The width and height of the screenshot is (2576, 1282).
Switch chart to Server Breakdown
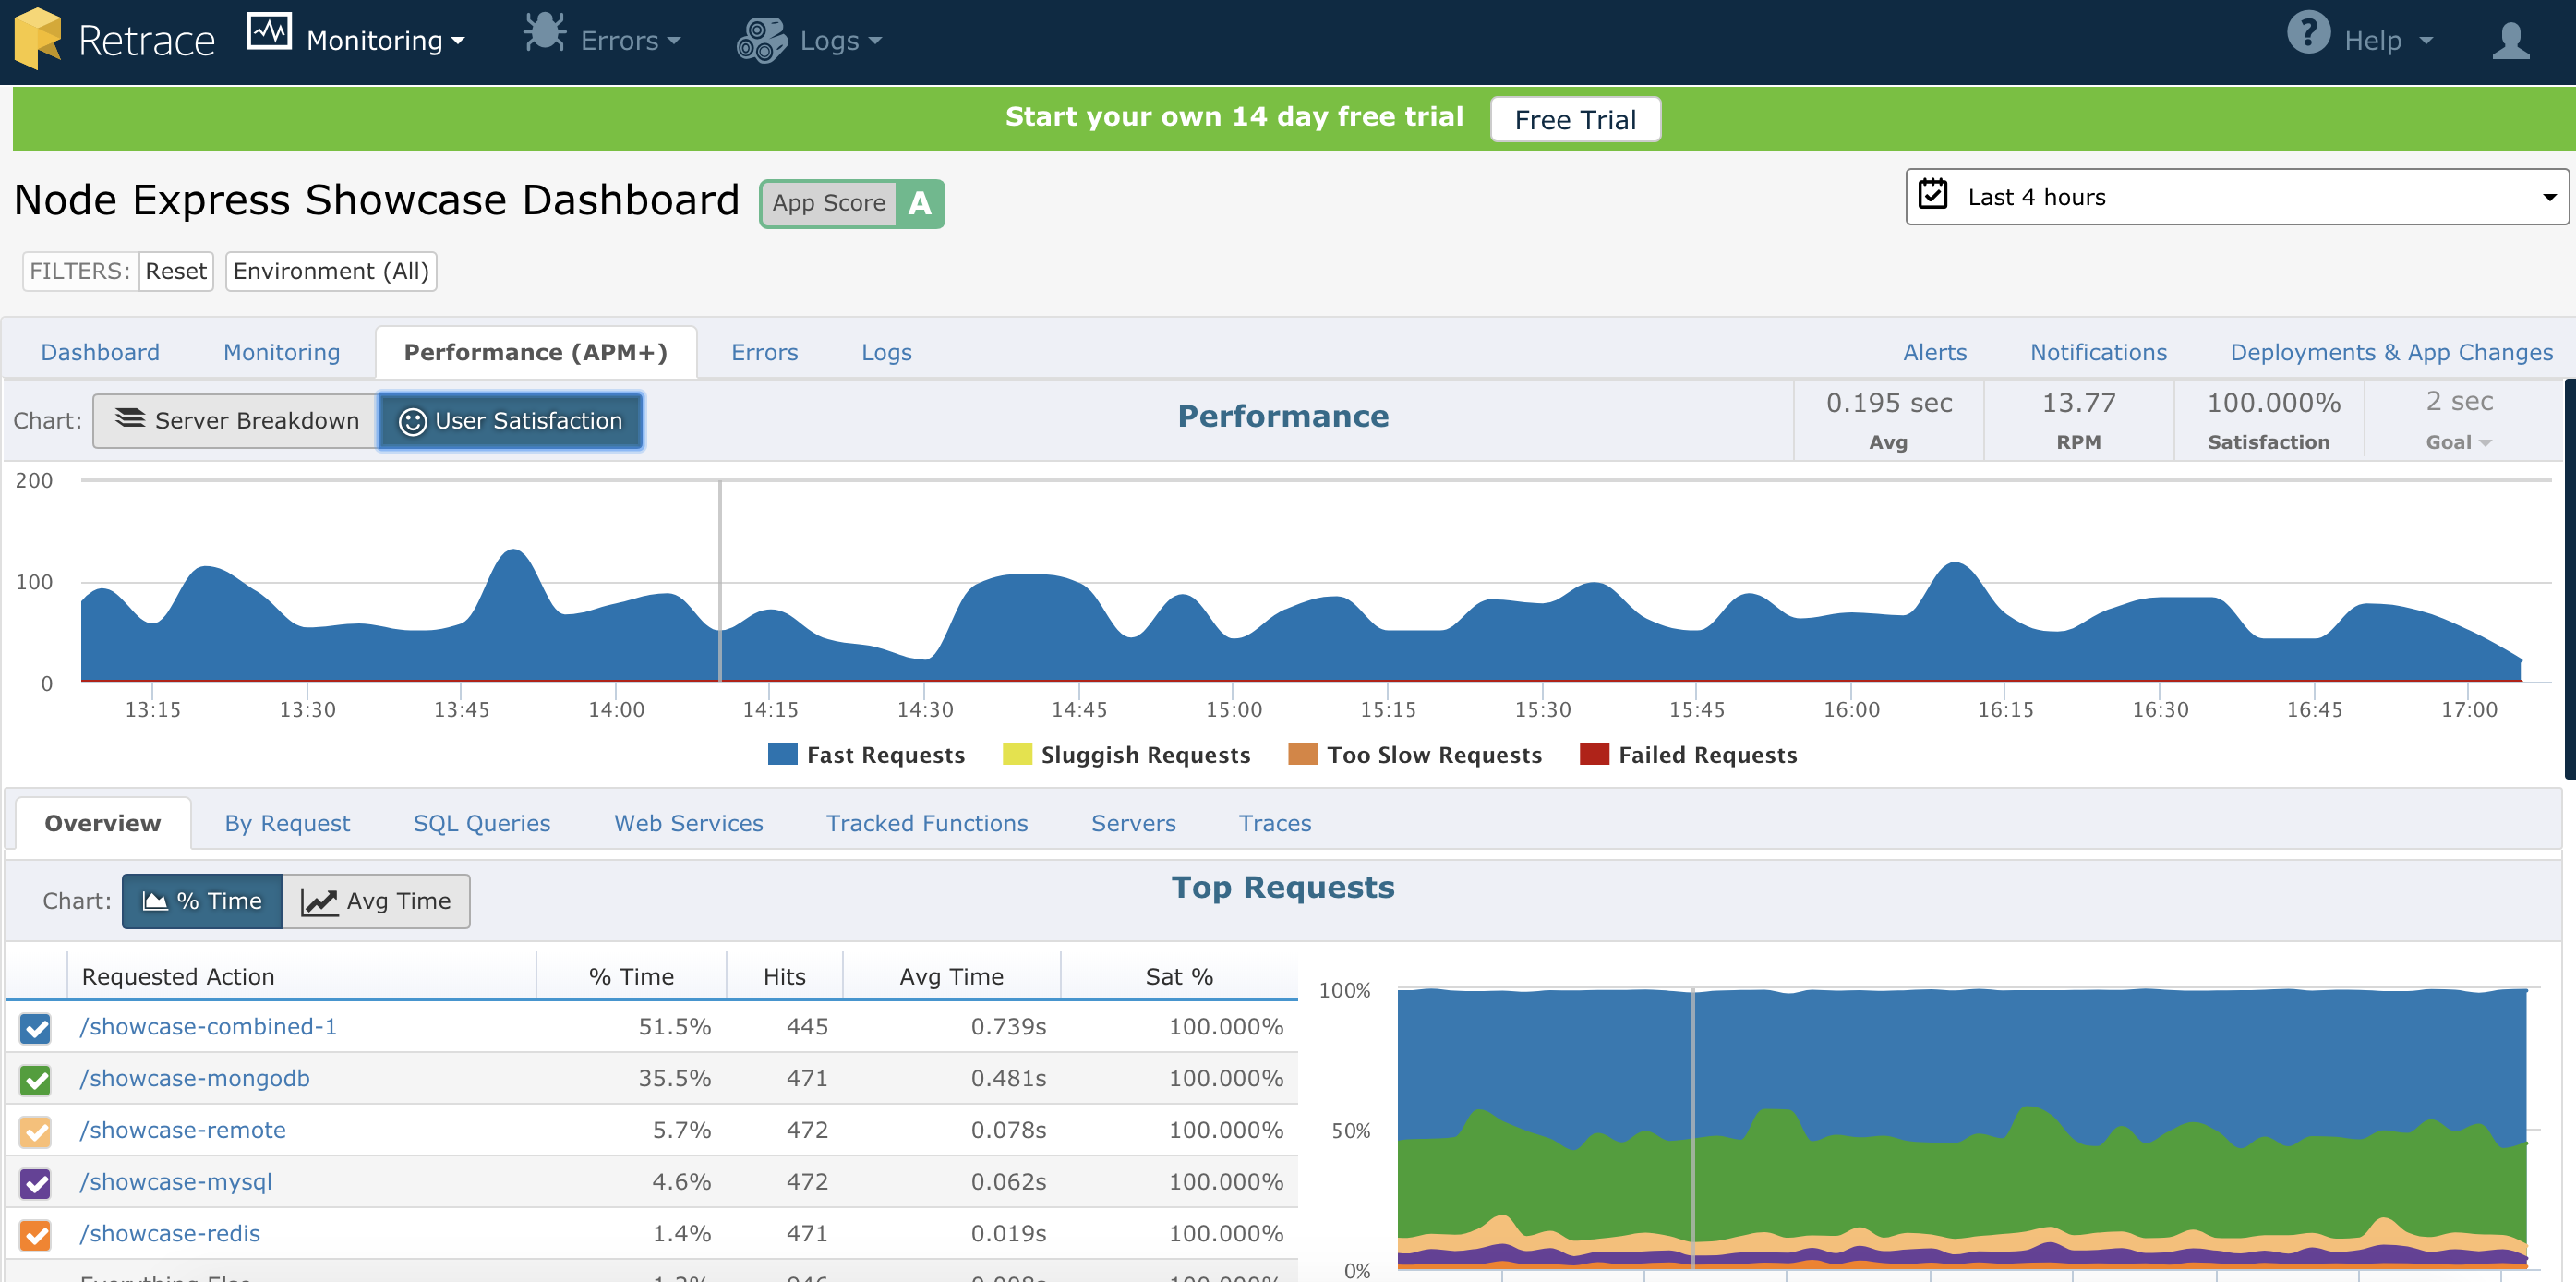click(x=235, y=421)
